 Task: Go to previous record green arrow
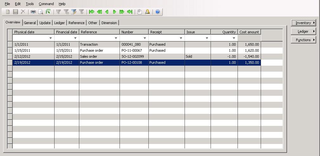tap(107, 12)
